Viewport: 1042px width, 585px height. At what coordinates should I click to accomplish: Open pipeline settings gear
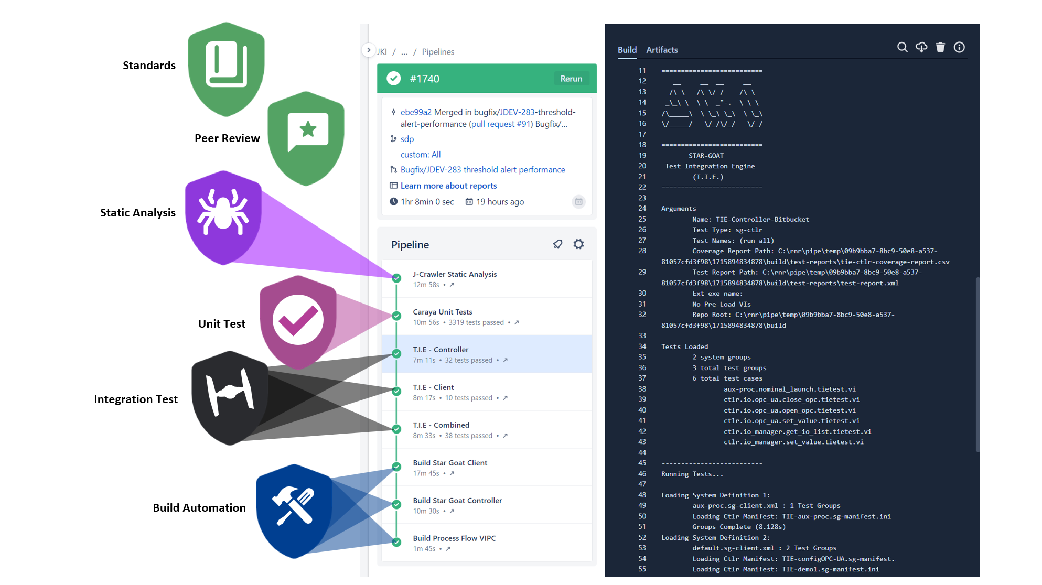[x=578, y=244]
